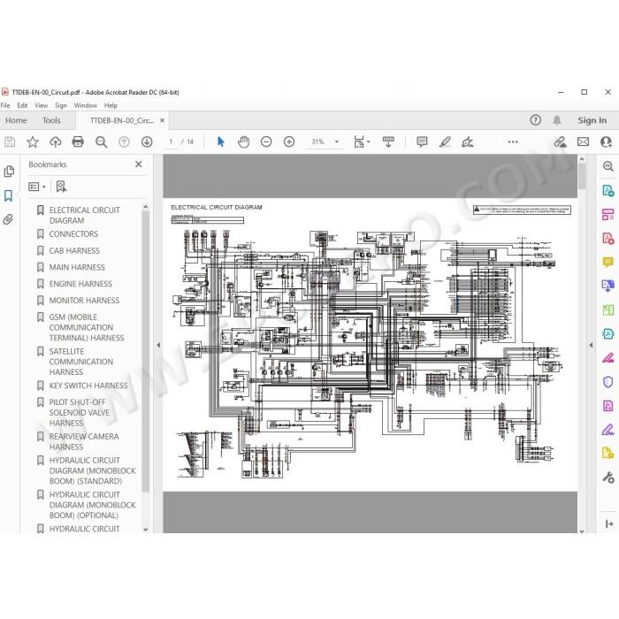The width and height of the screenshot is (619, 619).
Task: Switch to the Tools tab
Action: [51, 120]
